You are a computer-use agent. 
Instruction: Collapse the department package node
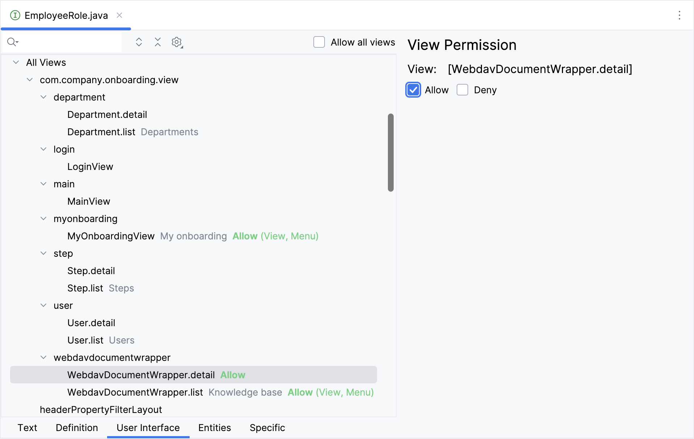(x=43, y=97)
